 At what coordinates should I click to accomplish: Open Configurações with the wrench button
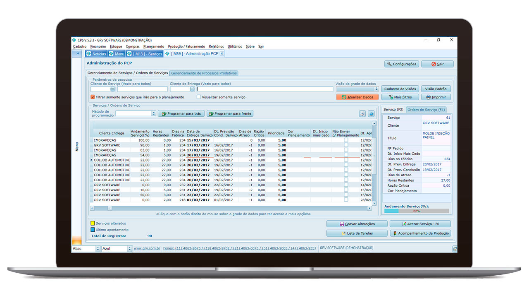click(x=401, y=64)
